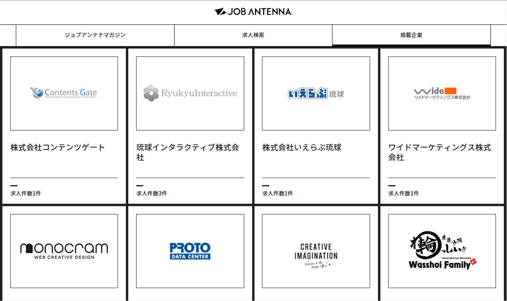Image resolution: width=507 pixels, height=301 pixels.
Task: Click the PROTO Data Center logo
Action: pyautogui.click(x=190, y=251)
